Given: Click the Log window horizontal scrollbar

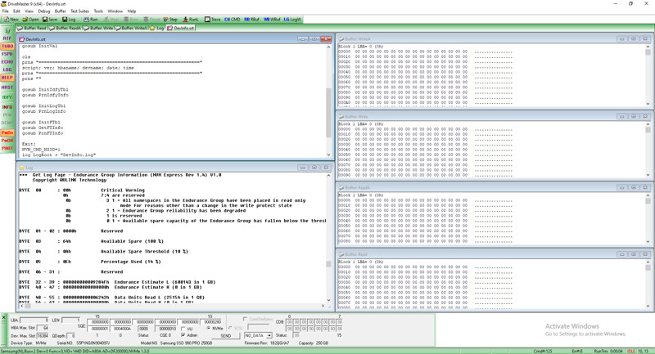Looking at the screenshot, I should tap(173, 306).
